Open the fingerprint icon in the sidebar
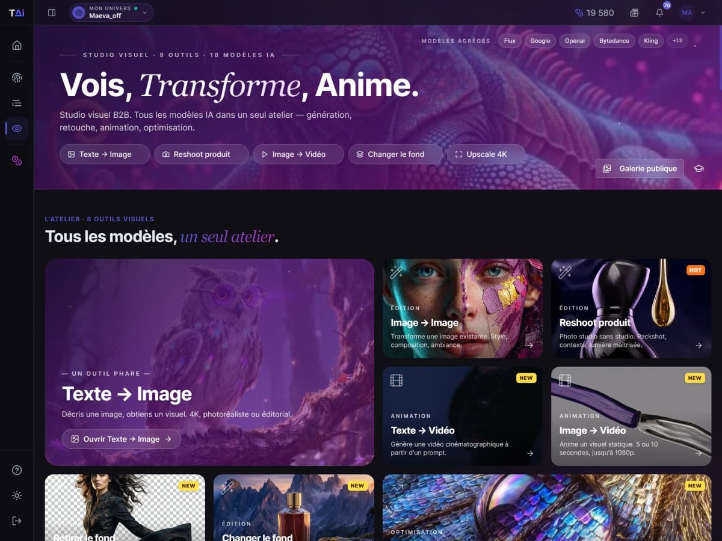722x541 pixels. (17, 77)
